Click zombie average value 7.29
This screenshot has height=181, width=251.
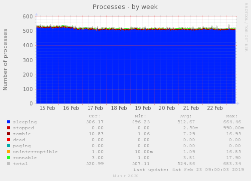[x=189, y=134]
